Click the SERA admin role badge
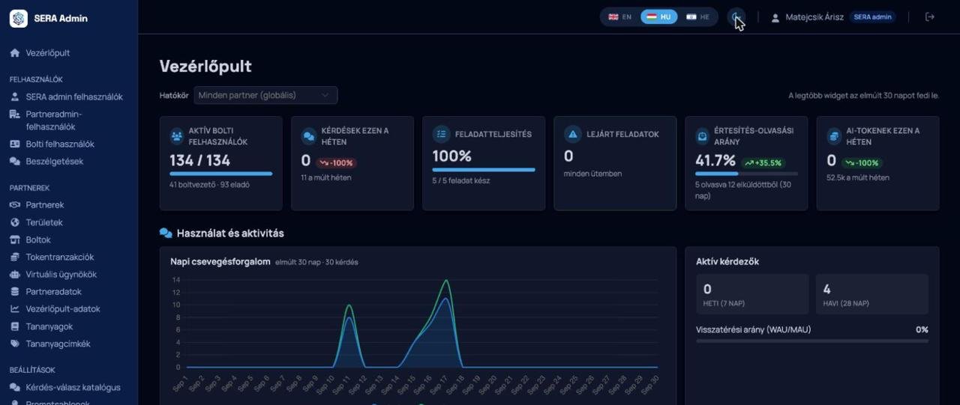Image resolution: width=960 pixels, height=405 pixels. point(872,17)
